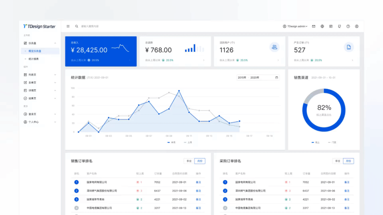Toggle the sidebar with the hamburger icon

coord(68,26)
